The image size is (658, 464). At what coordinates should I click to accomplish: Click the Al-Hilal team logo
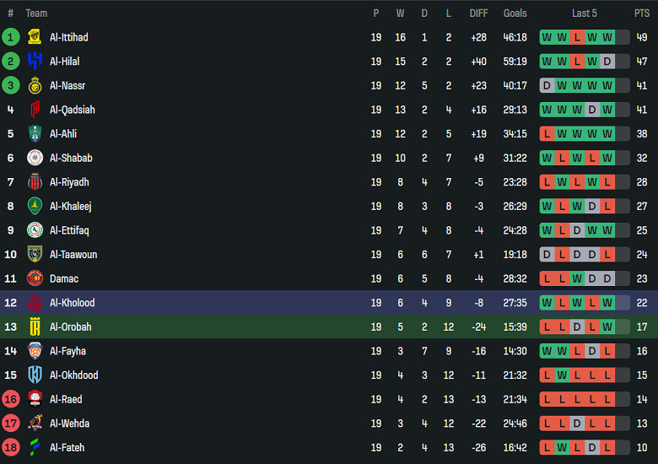pos(35,61)
